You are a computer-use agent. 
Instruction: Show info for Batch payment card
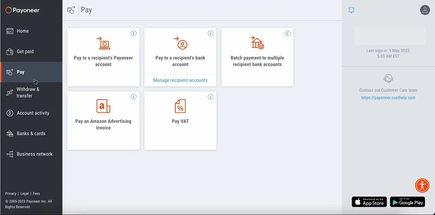point(288,33)
